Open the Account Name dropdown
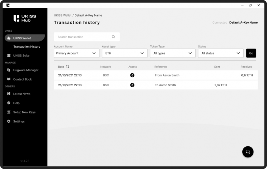The width and height of the screenshot is (267, 169). click(x=77, y=53)
